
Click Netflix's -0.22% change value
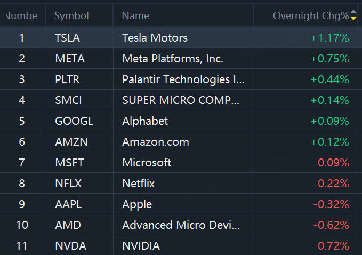331,184
